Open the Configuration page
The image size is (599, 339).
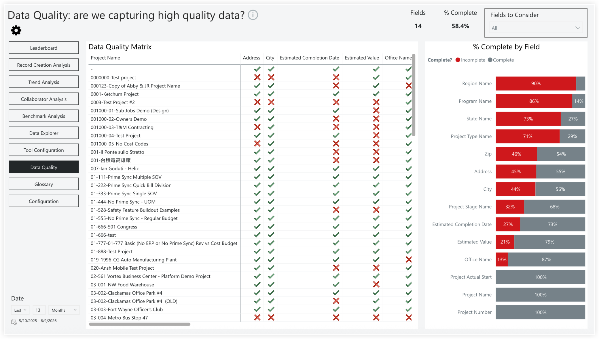pos(44,201)
